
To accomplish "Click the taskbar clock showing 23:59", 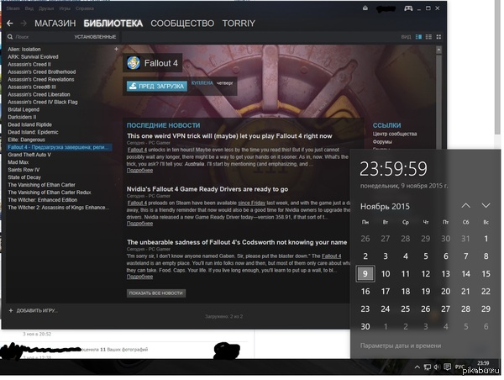I will (x=483, y=363).
